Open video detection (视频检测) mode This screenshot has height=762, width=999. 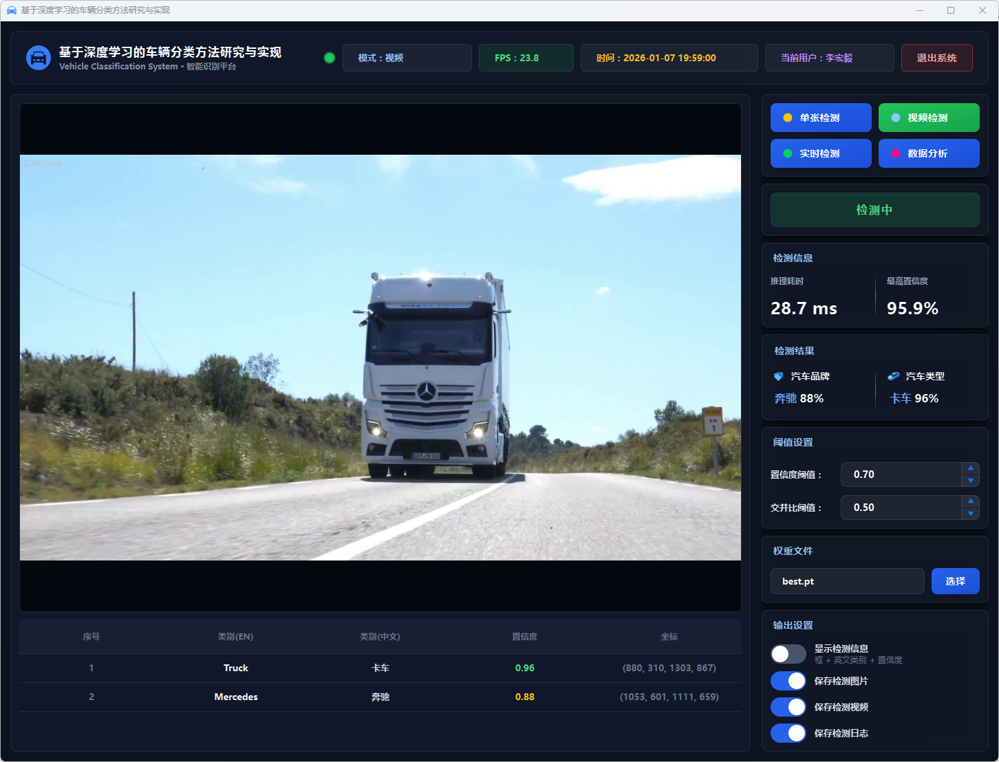(929, 118)
